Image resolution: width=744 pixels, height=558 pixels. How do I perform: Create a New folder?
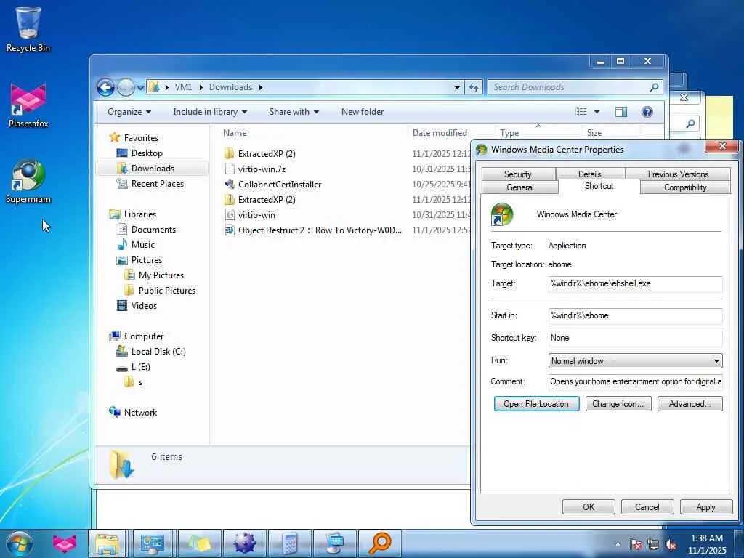[x=363, y=112]
